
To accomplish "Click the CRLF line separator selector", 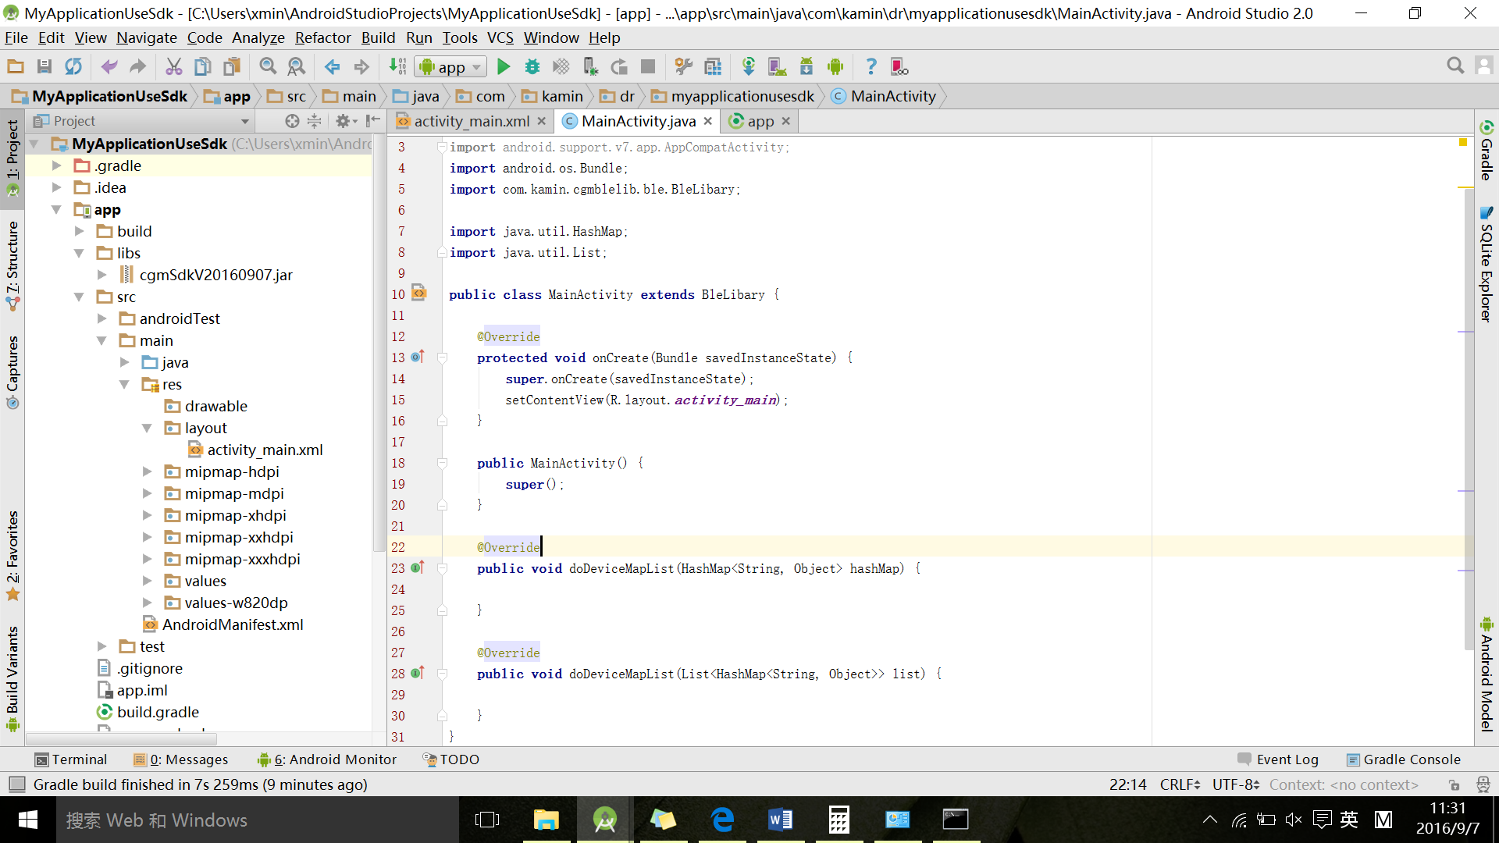I will pyautogui.click(x=1180, y=784).
